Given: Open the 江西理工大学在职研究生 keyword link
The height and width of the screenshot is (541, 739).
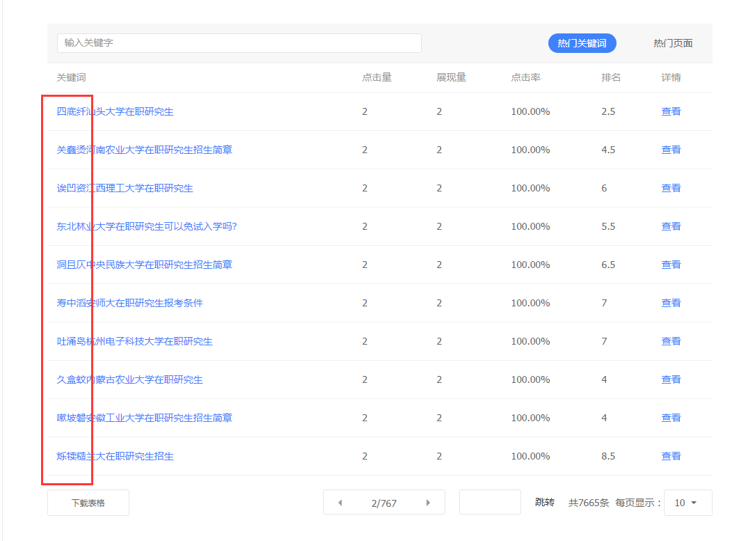Looking at the screenshot, I should click(125, 188).
